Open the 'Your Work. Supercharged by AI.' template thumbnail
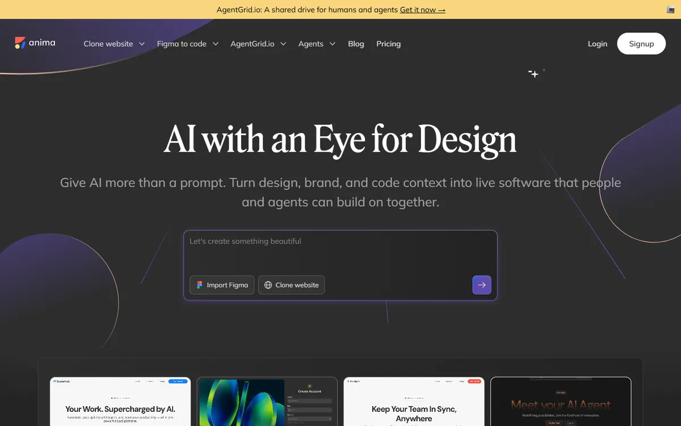This screenshot has width=681, height=426. tap(120, 402)
